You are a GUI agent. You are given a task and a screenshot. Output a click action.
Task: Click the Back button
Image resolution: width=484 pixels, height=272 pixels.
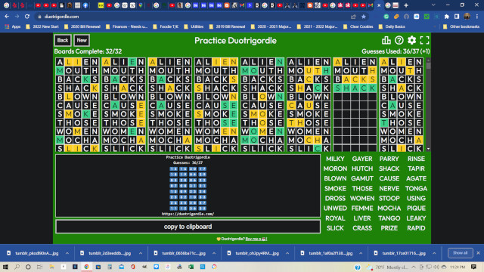click(63, 40)
